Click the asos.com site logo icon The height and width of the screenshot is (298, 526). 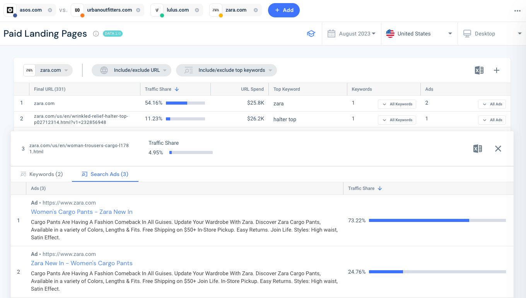coord(10,10)
